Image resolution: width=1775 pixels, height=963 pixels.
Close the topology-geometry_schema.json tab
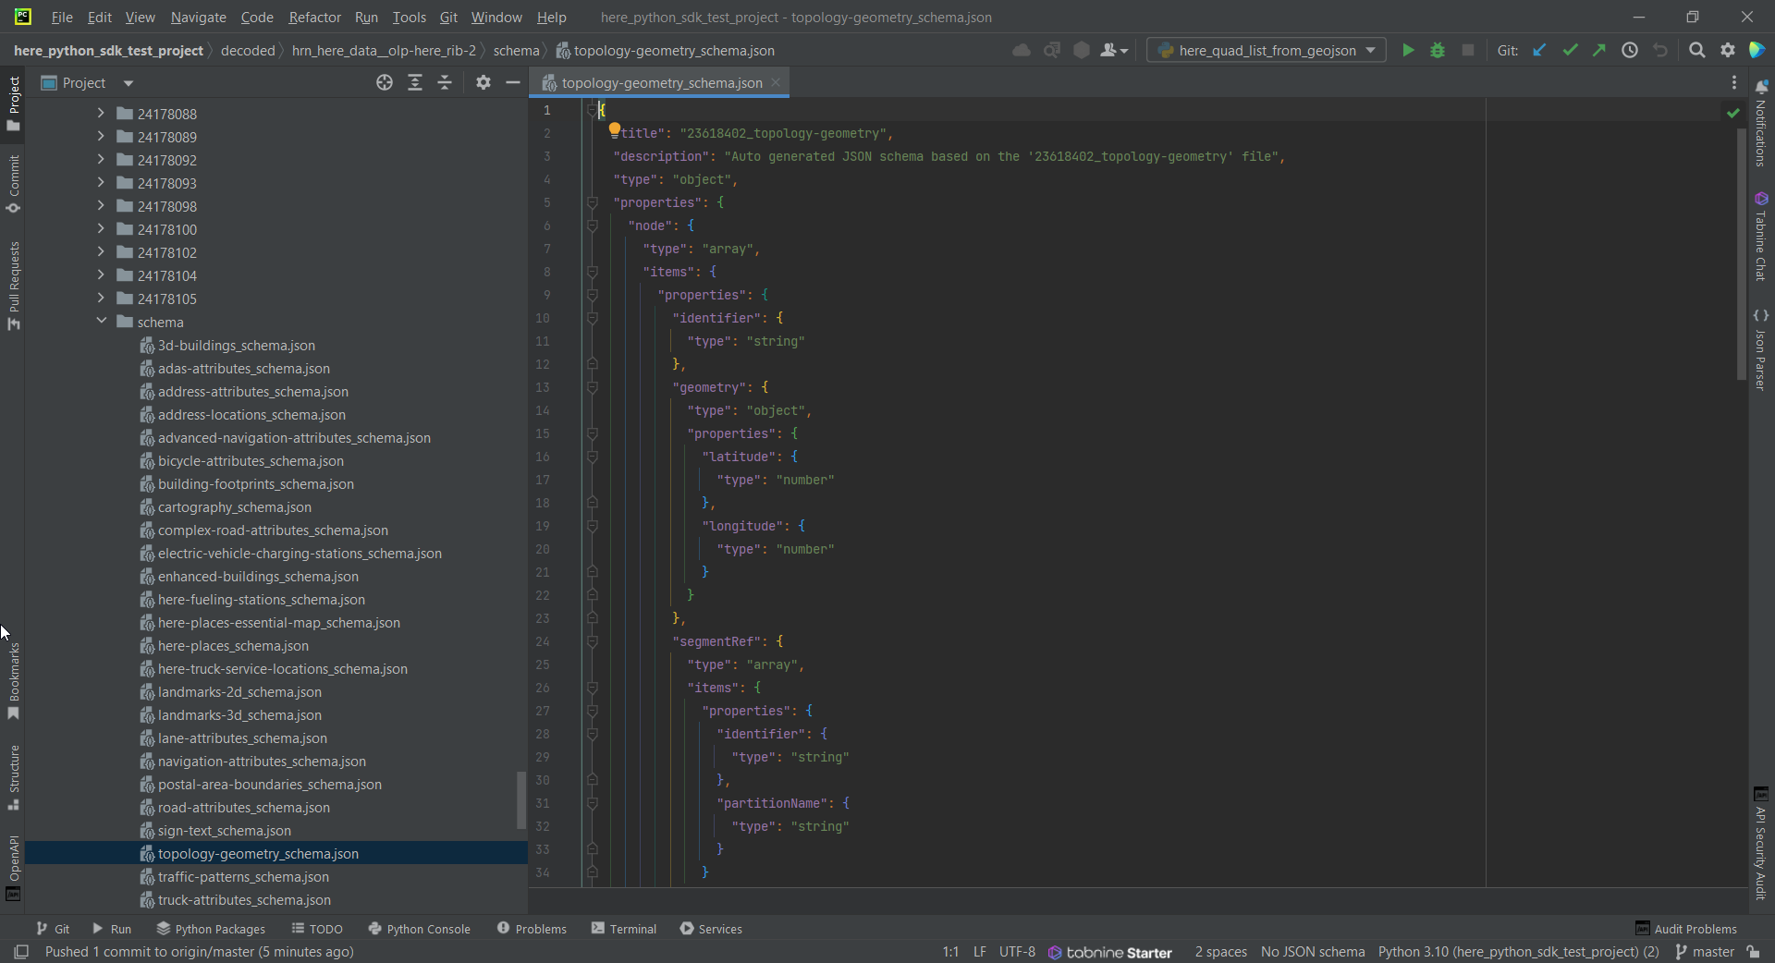click(776, 83)
